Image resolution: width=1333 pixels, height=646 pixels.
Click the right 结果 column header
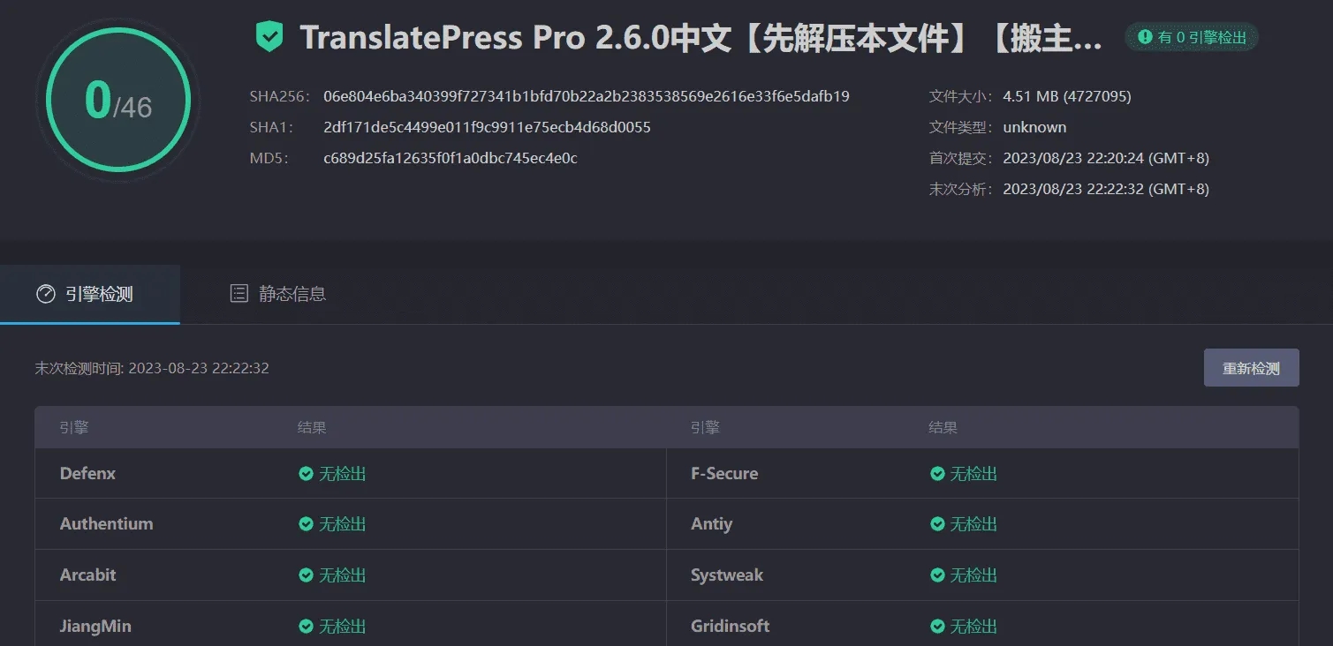(943, 428)
